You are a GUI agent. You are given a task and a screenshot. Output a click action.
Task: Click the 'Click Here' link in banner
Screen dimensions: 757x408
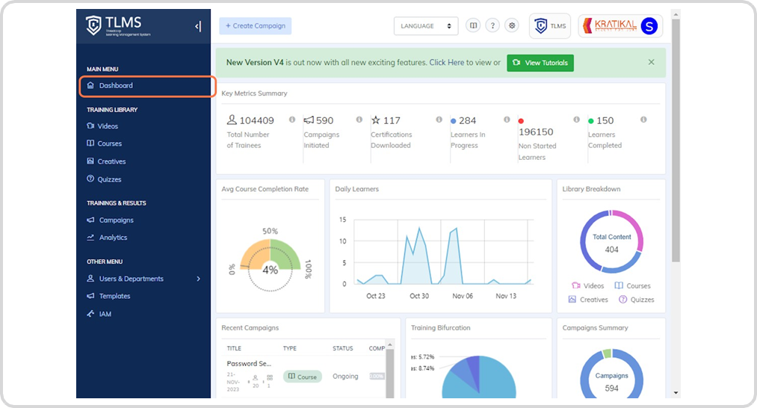tap(447, 63)
